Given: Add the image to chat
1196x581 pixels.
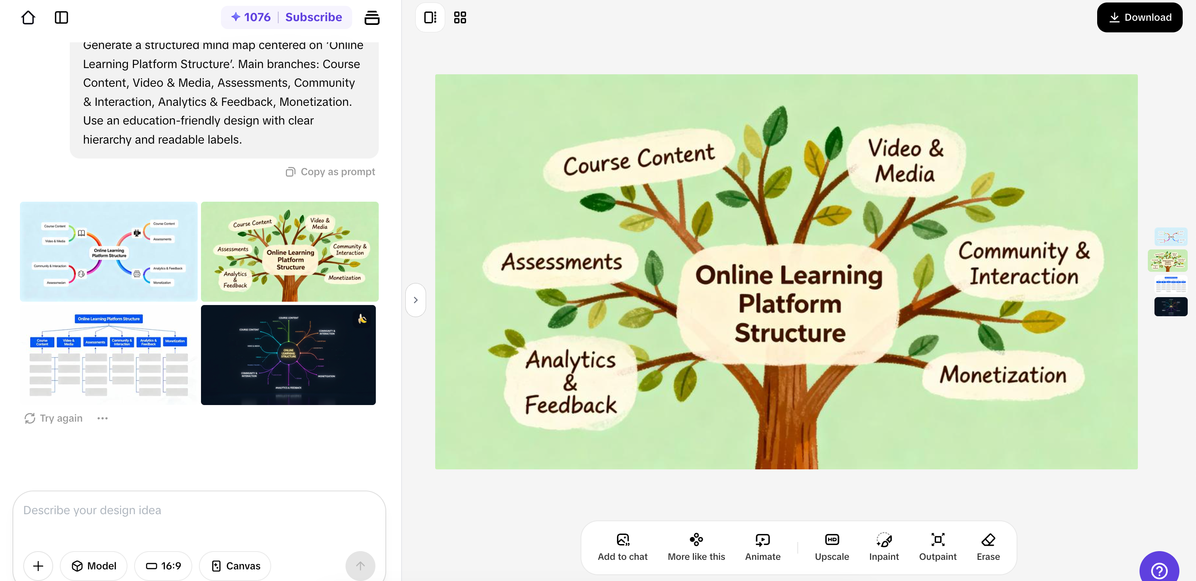Looking at the screenshot, I should click(622, 547).
